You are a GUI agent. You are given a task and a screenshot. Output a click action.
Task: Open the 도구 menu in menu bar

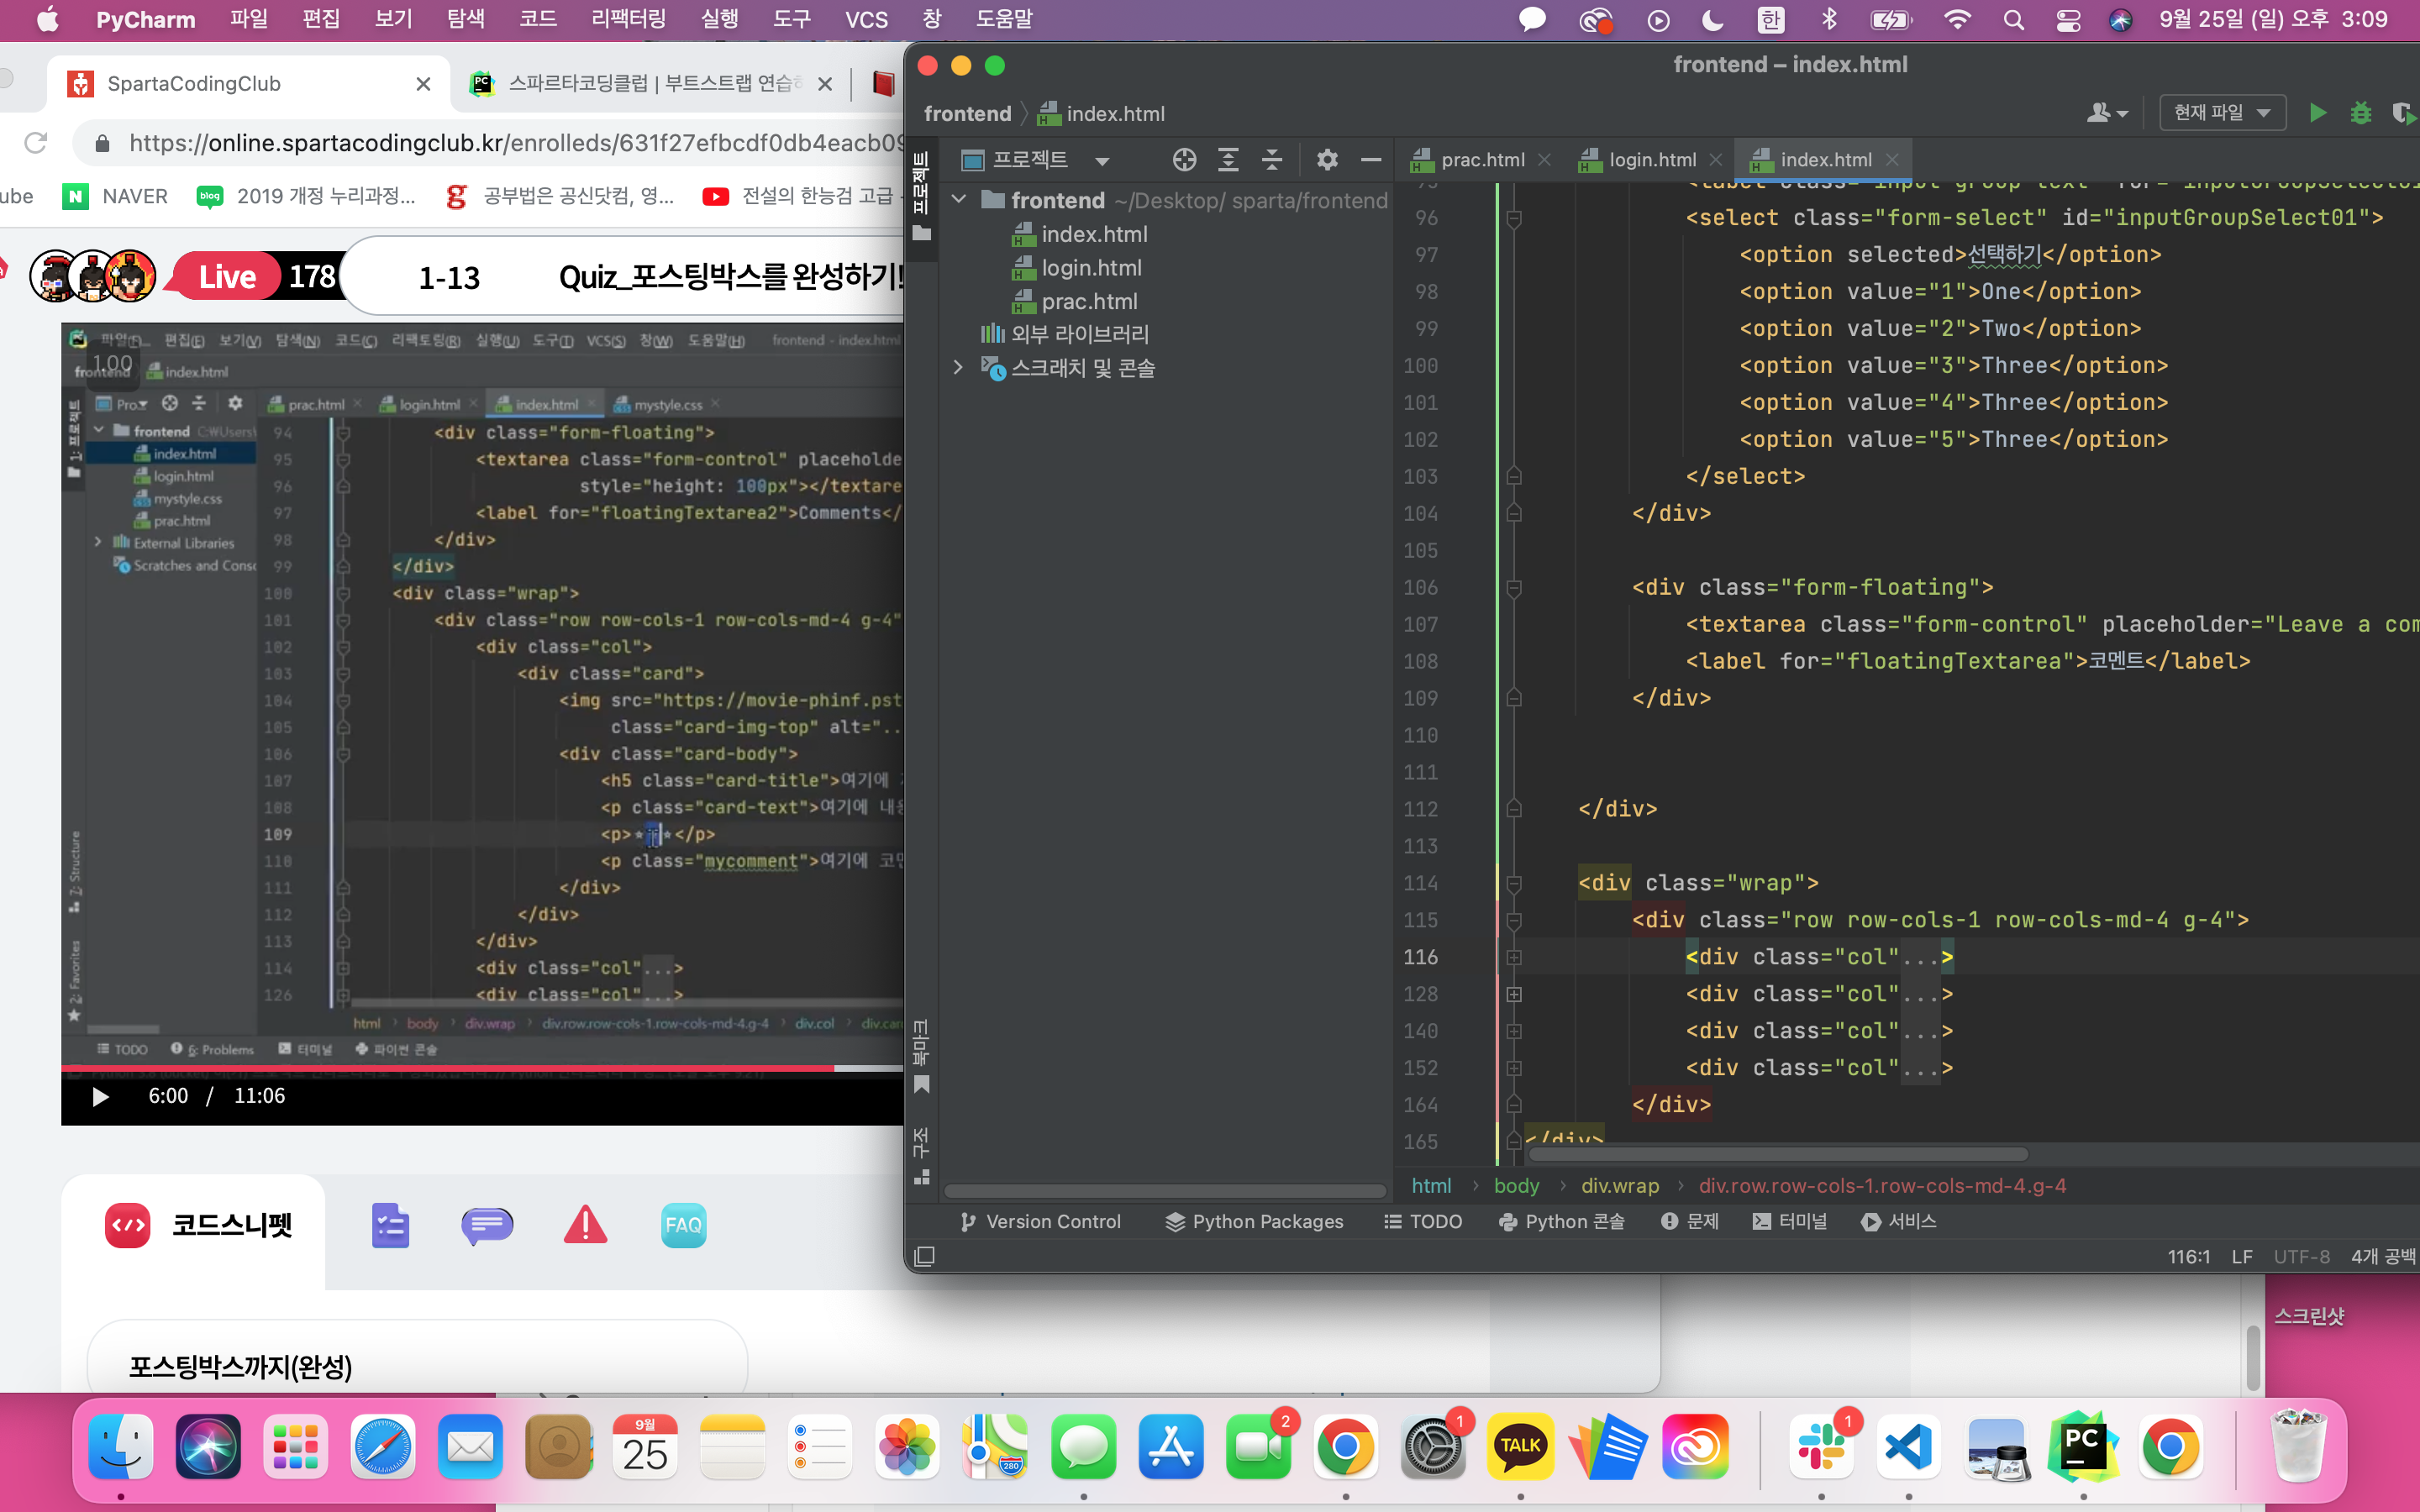792,20
